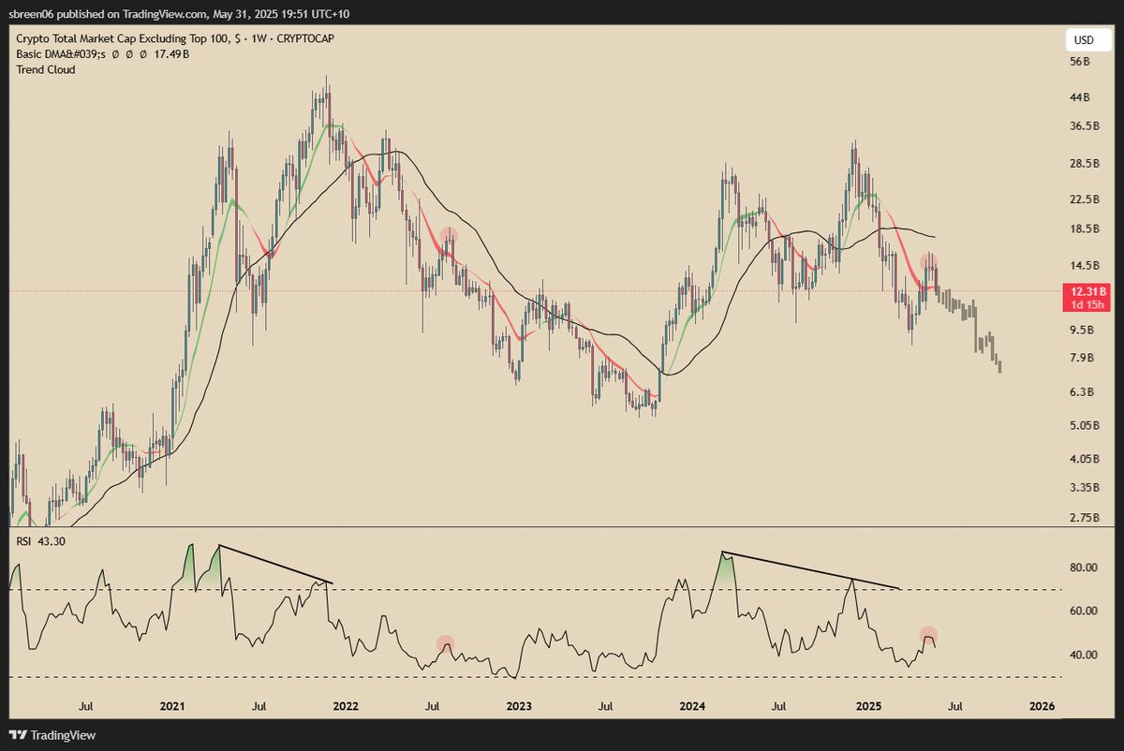The height and width of the screenshot is (751, 1124).
Task: Click the 56B price axis label
Action: point(1079,62)
